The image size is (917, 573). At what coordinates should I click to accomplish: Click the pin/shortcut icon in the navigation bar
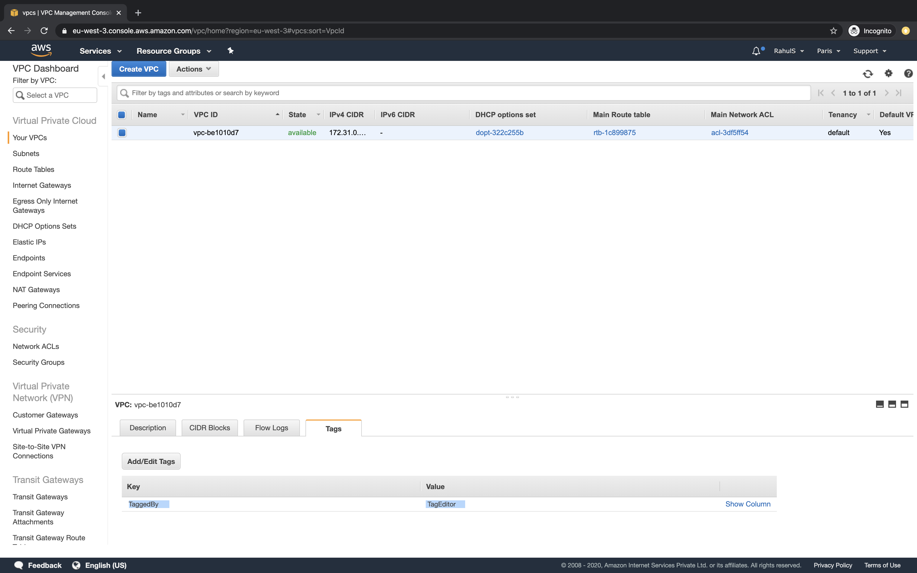click(230, 50)
